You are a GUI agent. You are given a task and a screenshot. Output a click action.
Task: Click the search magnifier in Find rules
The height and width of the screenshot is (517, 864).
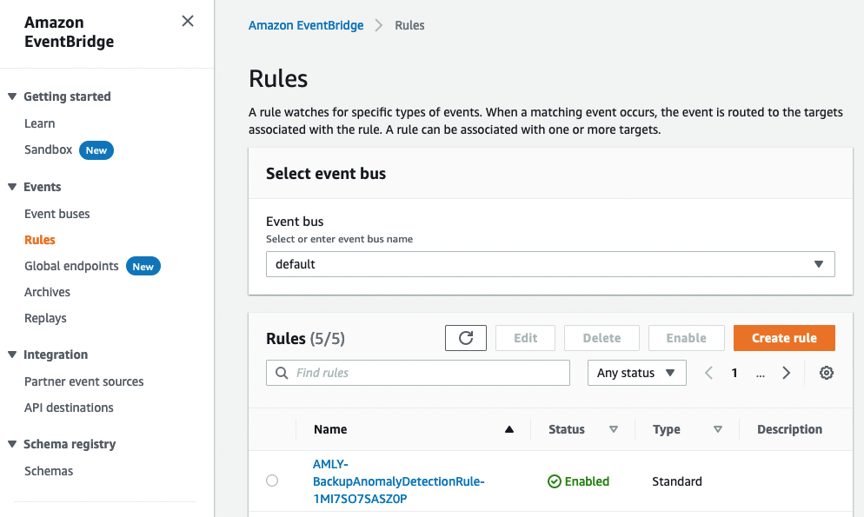pyautogui.click(x=281, y=373)
